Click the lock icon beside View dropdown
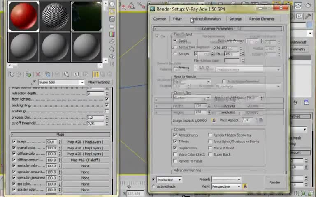 click(245, 187)
